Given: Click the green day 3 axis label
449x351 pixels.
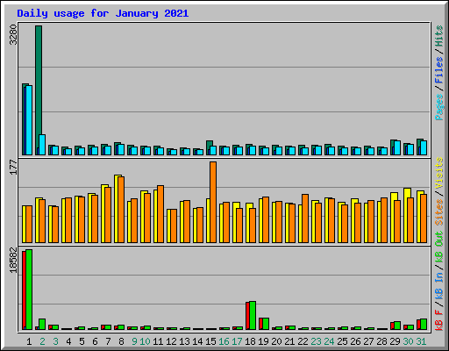Looking at the screenshot, I should (55, 341).
